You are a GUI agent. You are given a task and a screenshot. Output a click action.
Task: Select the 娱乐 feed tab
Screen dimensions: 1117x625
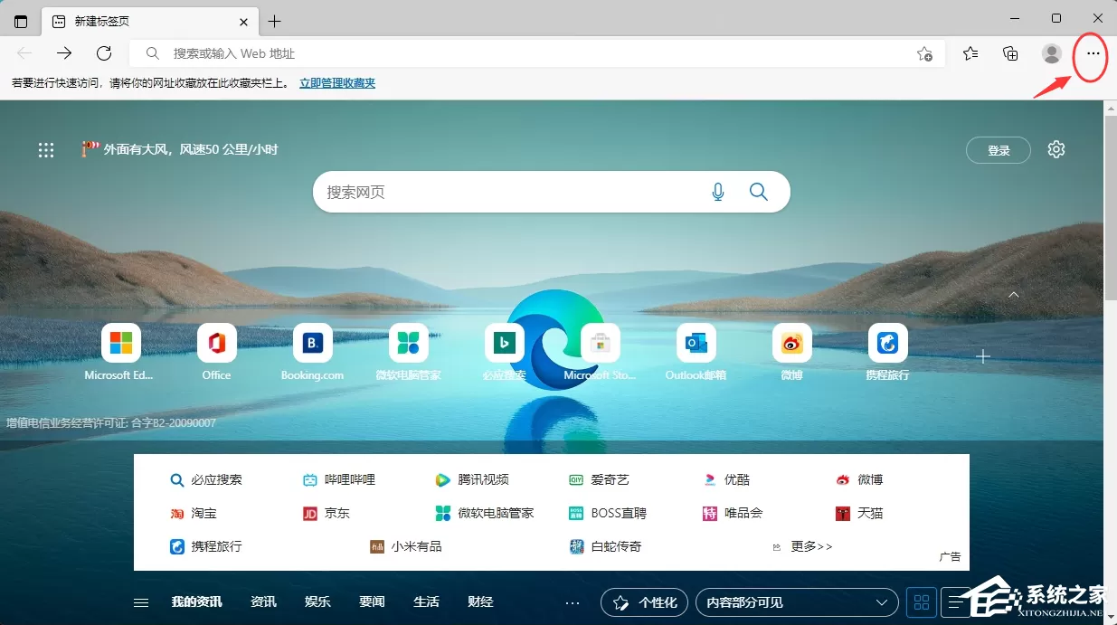point(317,602)
